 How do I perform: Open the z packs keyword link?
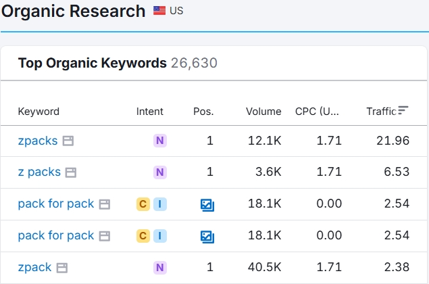[x=39, y=172]
